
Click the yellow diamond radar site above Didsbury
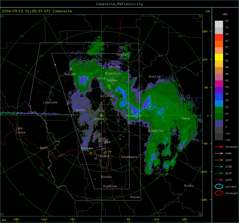(101, 116)
